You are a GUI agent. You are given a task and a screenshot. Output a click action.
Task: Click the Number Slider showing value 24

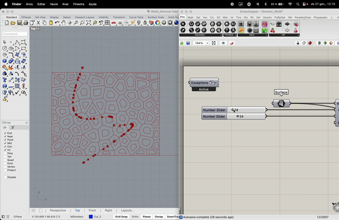pyautogui.click(x=234, y=116)
